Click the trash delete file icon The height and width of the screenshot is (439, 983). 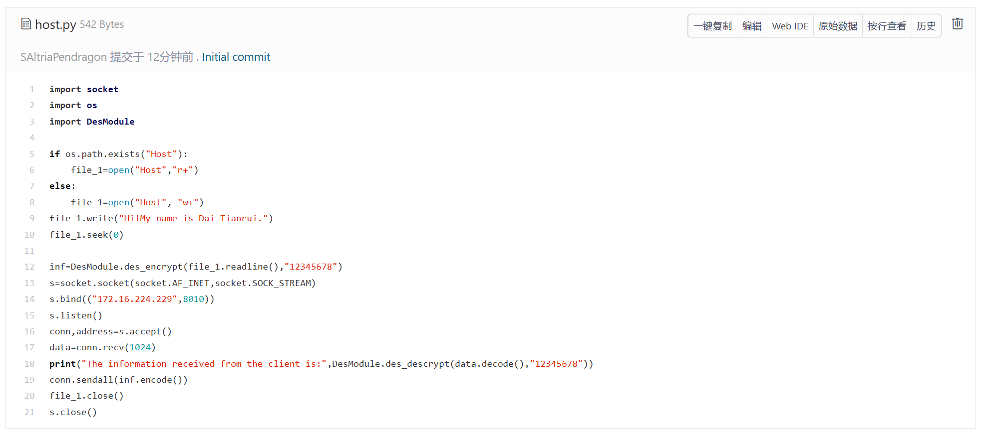point(957,24)
